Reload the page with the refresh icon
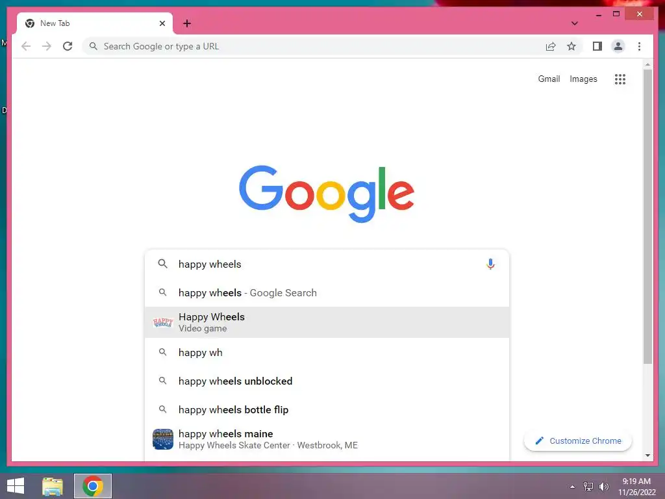The width and height of the screenshot is (665, 499). [x=68, y=46]
